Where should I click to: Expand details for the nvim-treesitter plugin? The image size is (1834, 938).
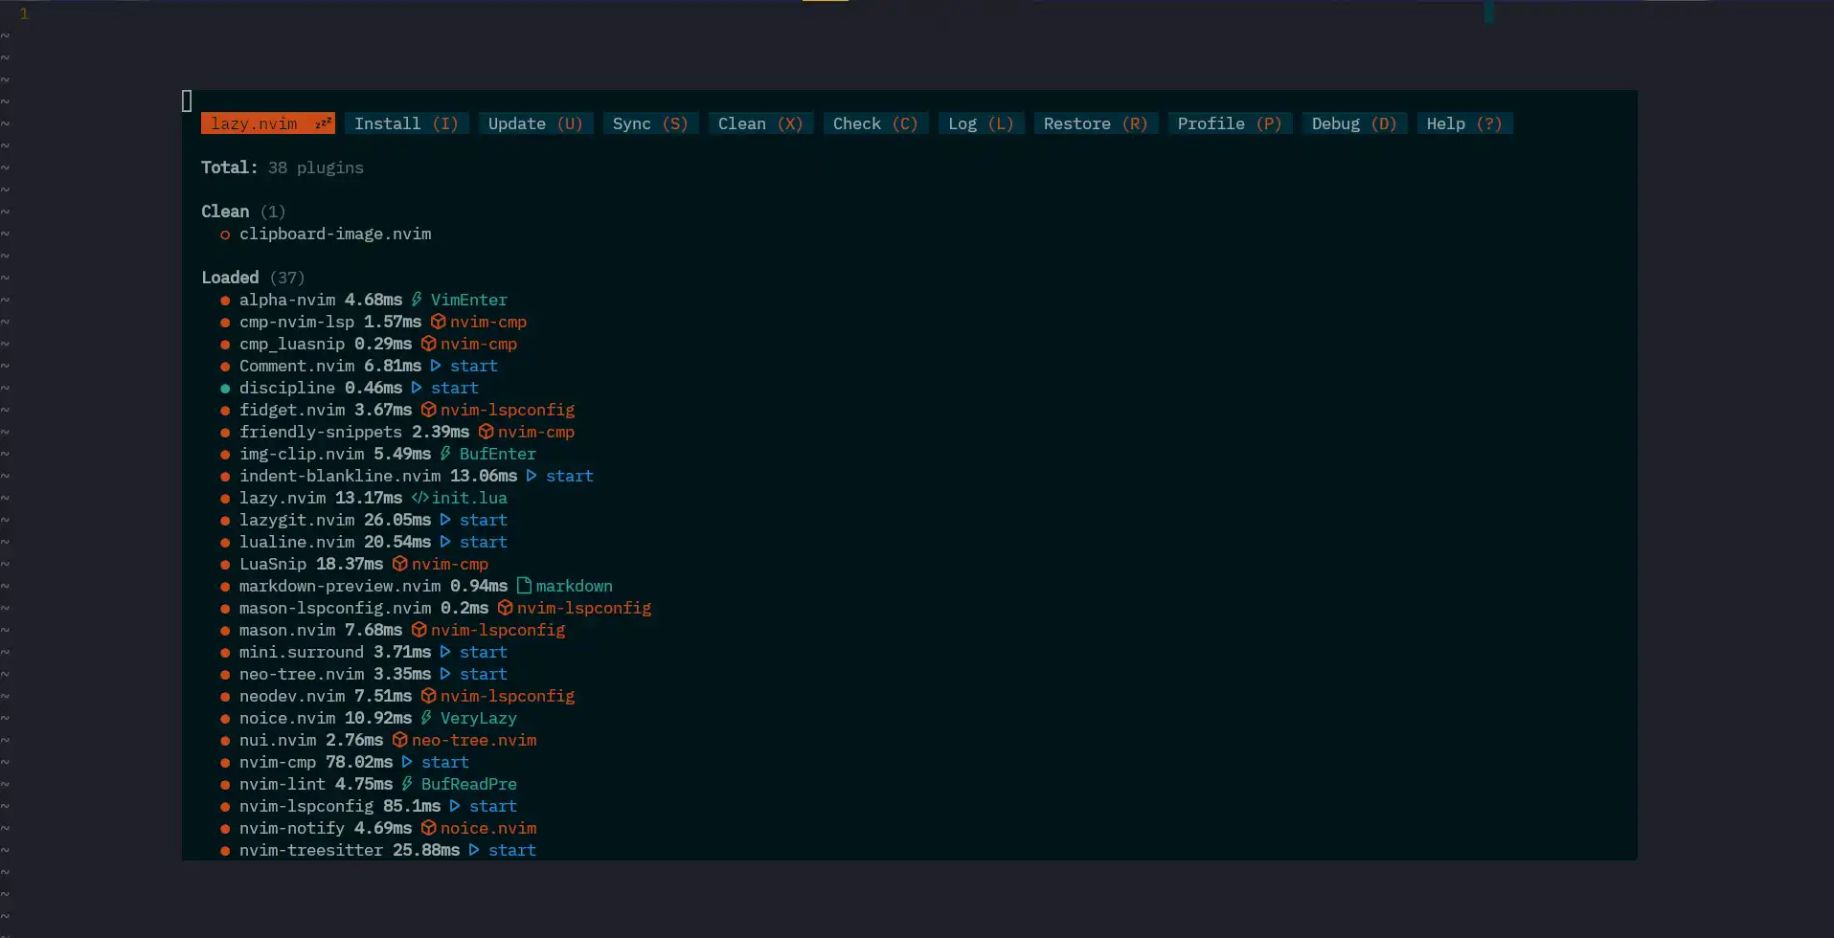(311, 850)
